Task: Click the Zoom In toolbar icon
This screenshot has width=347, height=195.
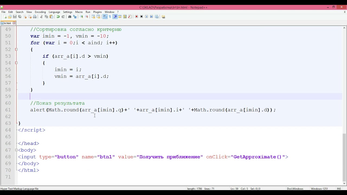Action: click(x=81, y=17)
